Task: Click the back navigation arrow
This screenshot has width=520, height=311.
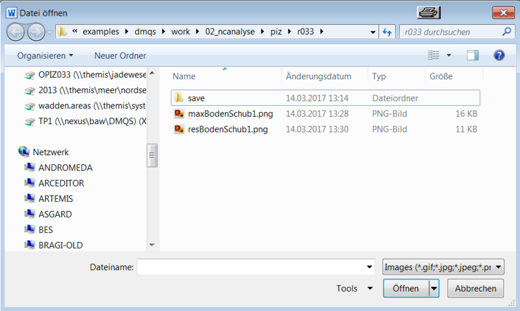Action: (16, 31)
